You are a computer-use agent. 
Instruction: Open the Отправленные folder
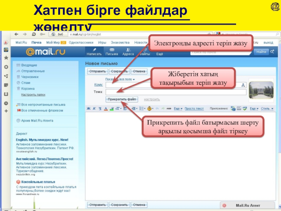pyautogui.click(x=33, y=71)
